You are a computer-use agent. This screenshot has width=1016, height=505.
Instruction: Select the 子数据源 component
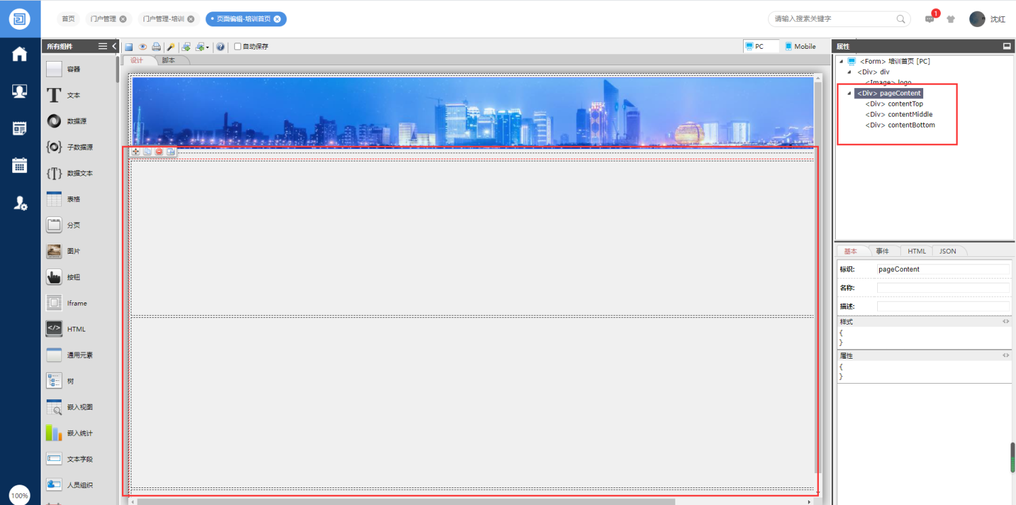[79, 147]
